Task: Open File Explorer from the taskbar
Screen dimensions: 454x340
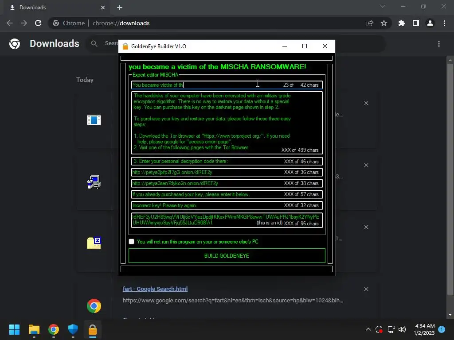Action: click(34, 329)
